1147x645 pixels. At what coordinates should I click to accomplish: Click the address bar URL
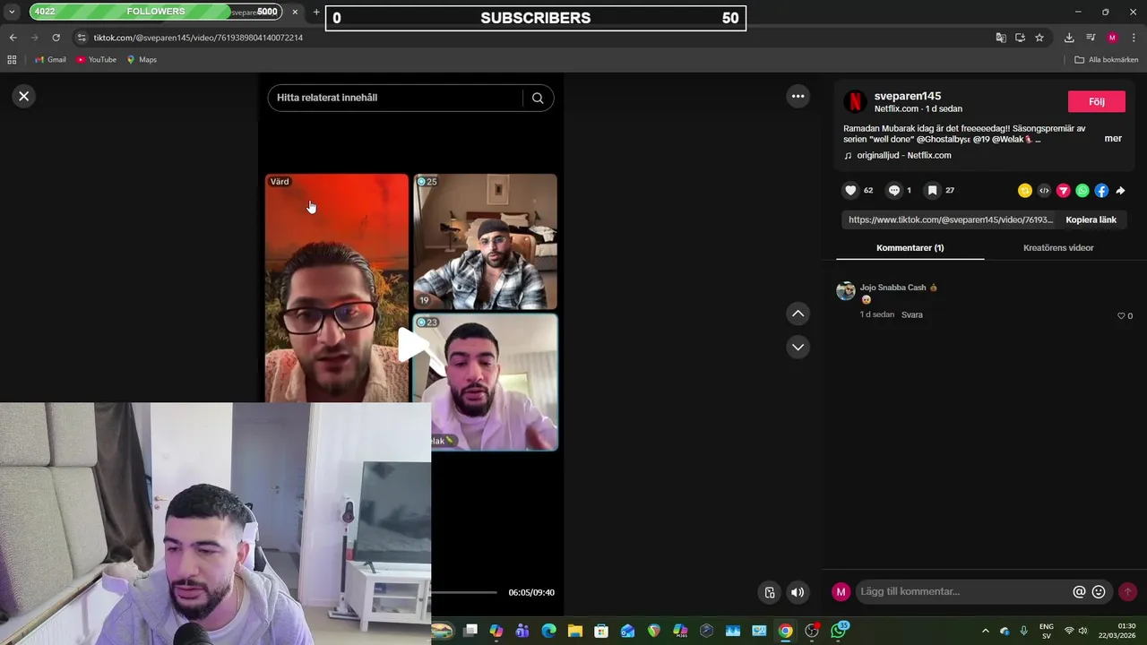tap(198, 38)
